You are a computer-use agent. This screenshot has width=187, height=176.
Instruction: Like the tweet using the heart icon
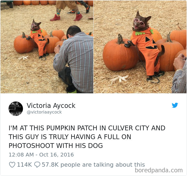pyautogui.click(x=12, y=165)
